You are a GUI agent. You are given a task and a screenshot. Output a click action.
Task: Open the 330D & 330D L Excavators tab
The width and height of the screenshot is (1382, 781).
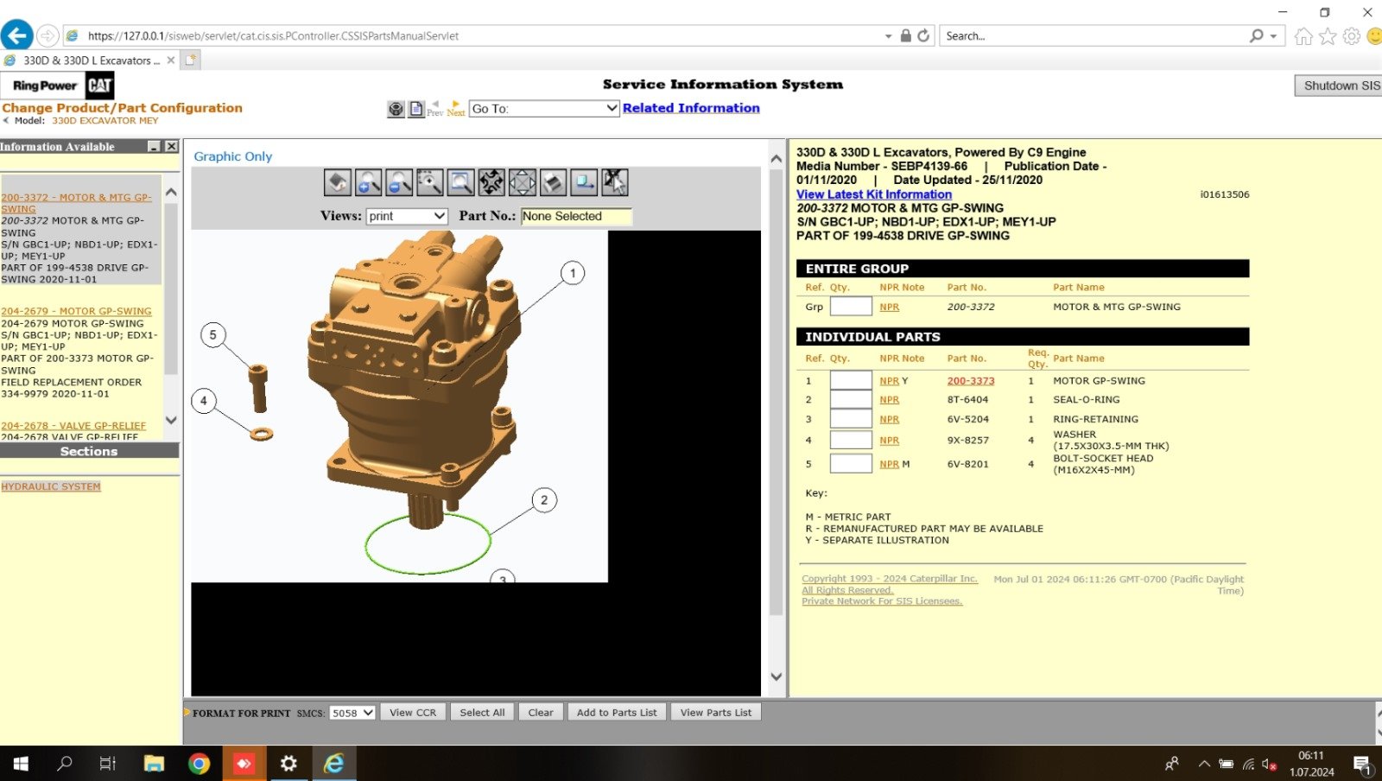pyautogui.click(x=90, y=60)
